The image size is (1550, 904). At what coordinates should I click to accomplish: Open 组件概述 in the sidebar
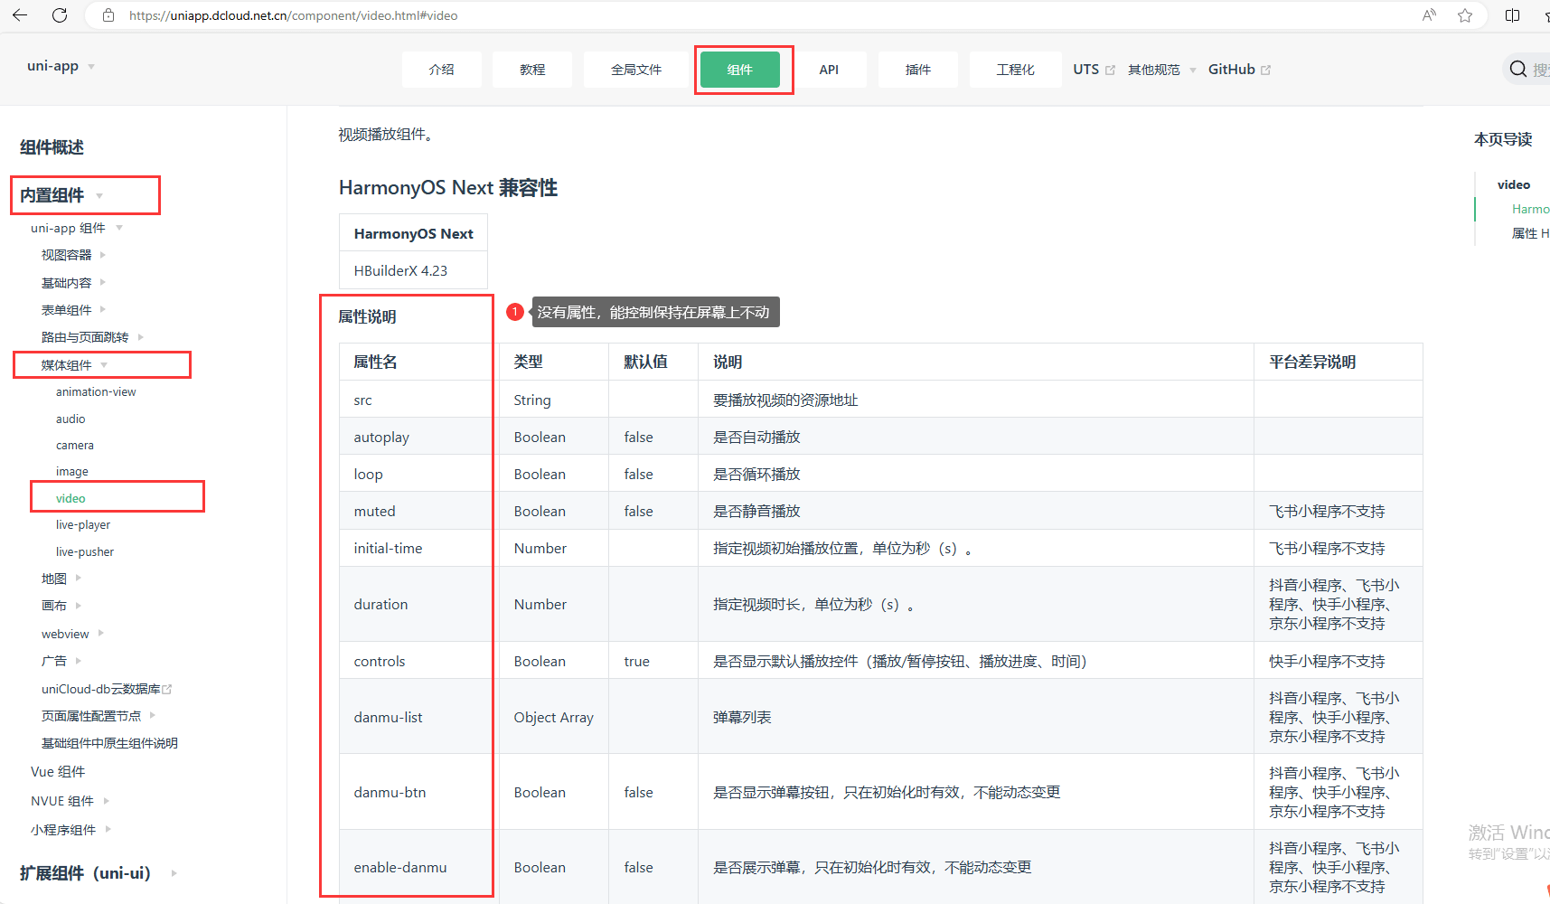(x=52, y=147)
